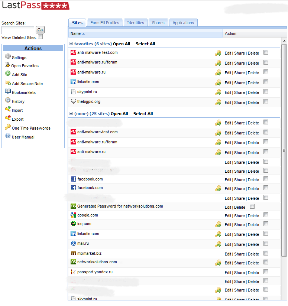Screen dimensions: 288x306
Task: Launch favorites linkedin.com via arrow icon
Action: pyautogui.click(x=218, y=82)
